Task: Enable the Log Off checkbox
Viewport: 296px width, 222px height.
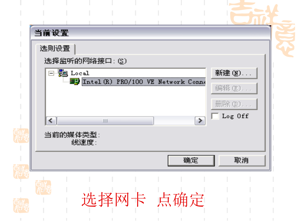Action: (215, 116)
